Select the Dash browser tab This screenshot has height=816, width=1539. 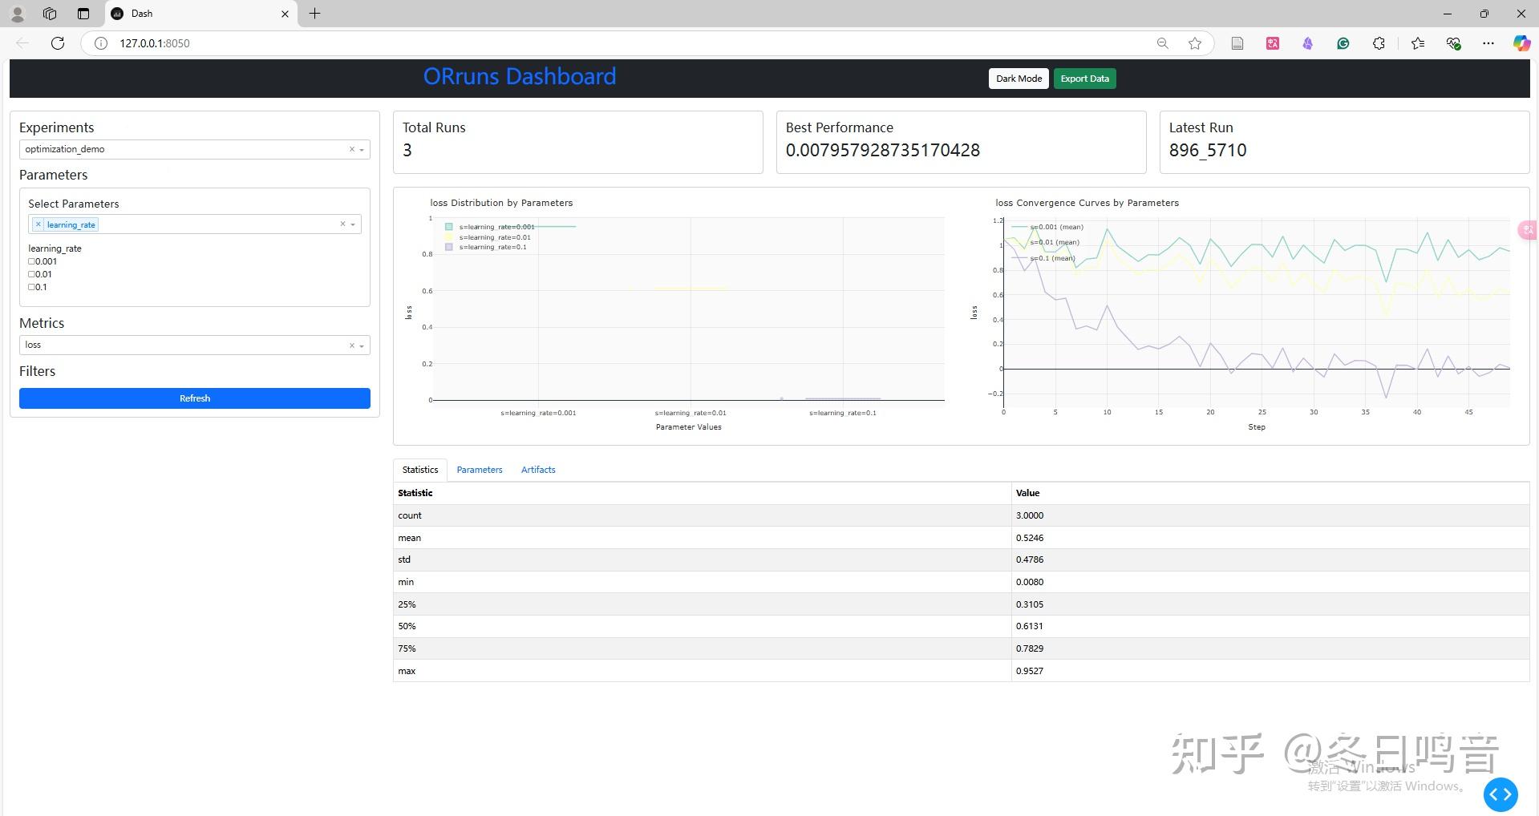click(200, 14)
